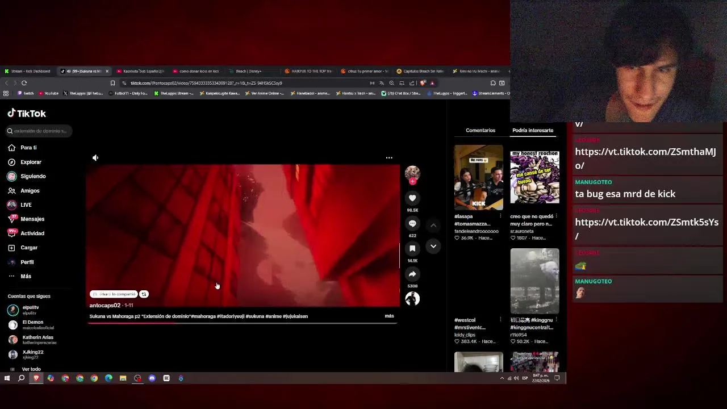Expand the caption with 'más'
The height and width of the screenshot is (409, 727).
pos(389,316)
